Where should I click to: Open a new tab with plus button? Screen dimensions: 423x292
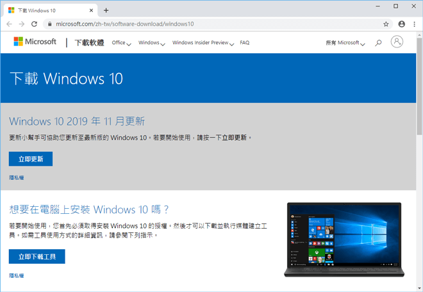106,10
